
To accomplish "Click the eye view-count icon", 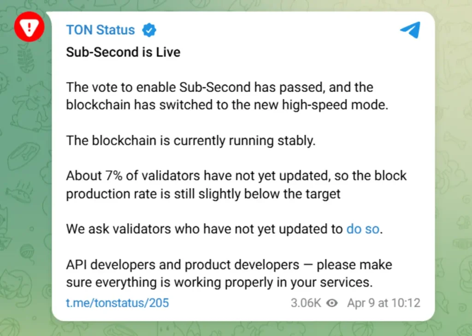I will pos(332,303).
